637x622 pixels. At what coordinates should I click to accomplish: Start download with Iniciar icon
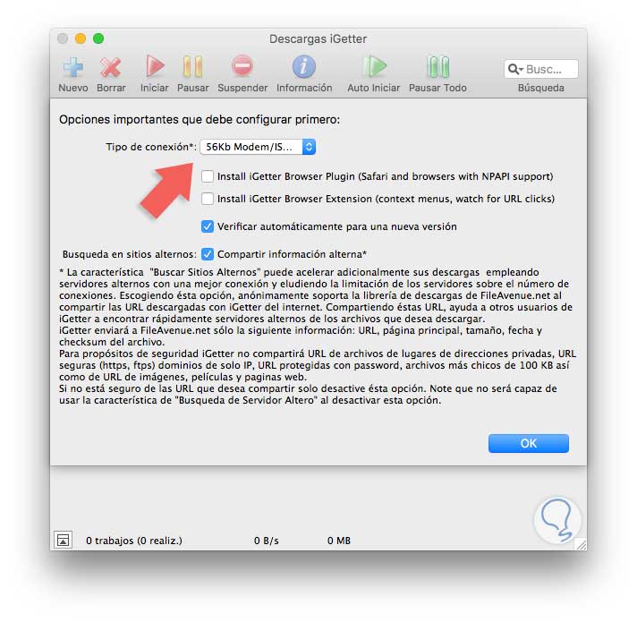click(155, 66)
